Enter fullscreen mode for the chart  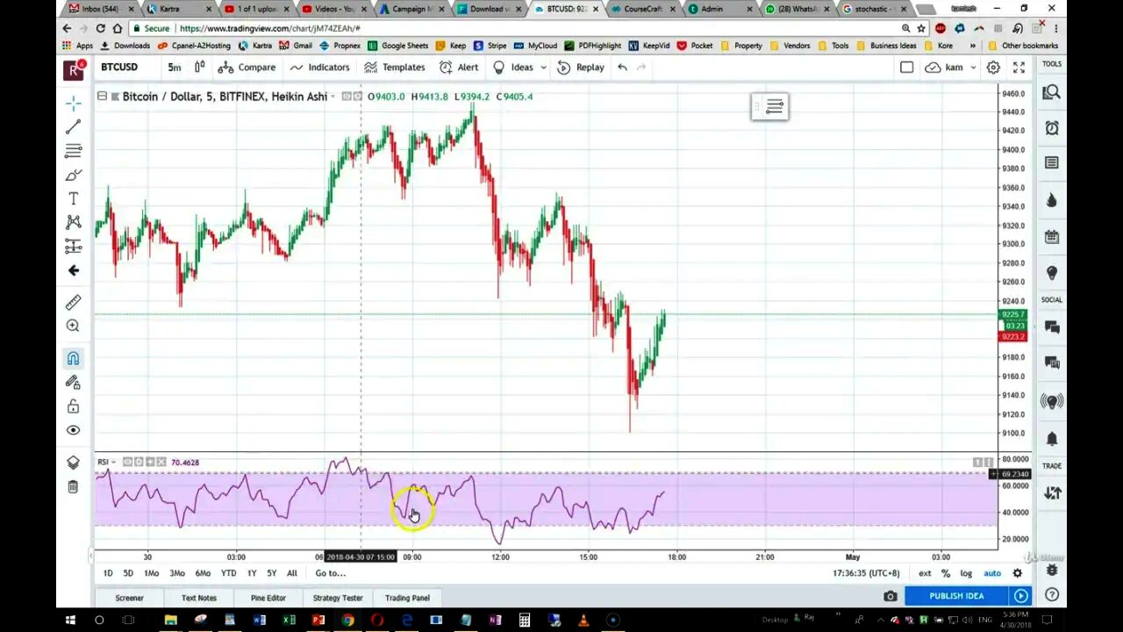1019,67
